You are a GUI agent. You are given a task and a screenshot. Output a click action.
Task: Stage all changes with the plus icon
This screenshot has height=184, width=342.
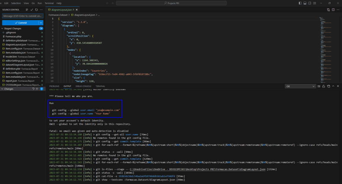37,89
